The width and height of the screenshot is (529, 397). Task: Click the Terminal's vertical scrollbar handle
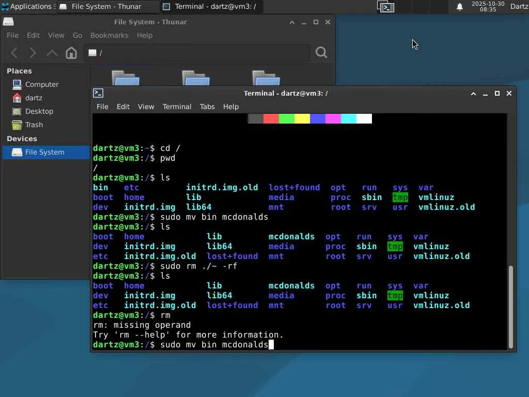click(x=510, y=307)
